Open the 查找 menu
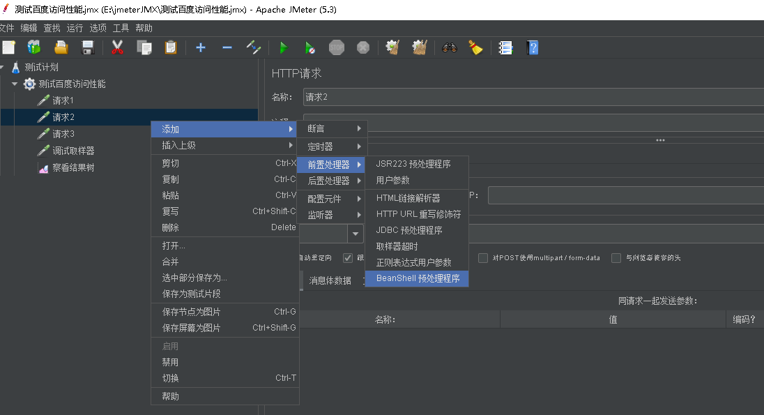764x415 pixels. [x=52, y=28]
